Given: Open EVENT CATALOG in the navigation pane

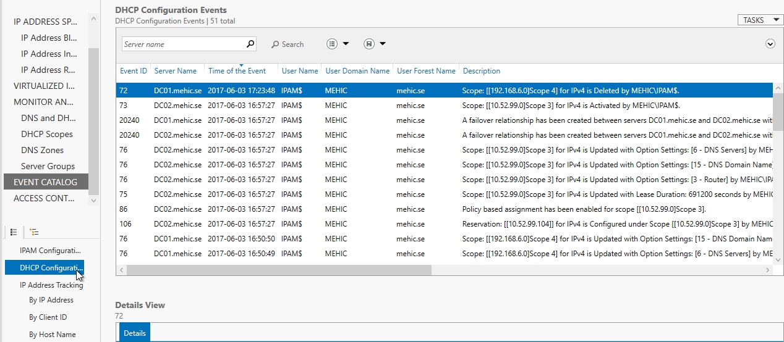Looking at the screenshot, I should click(x=46, y=182).
